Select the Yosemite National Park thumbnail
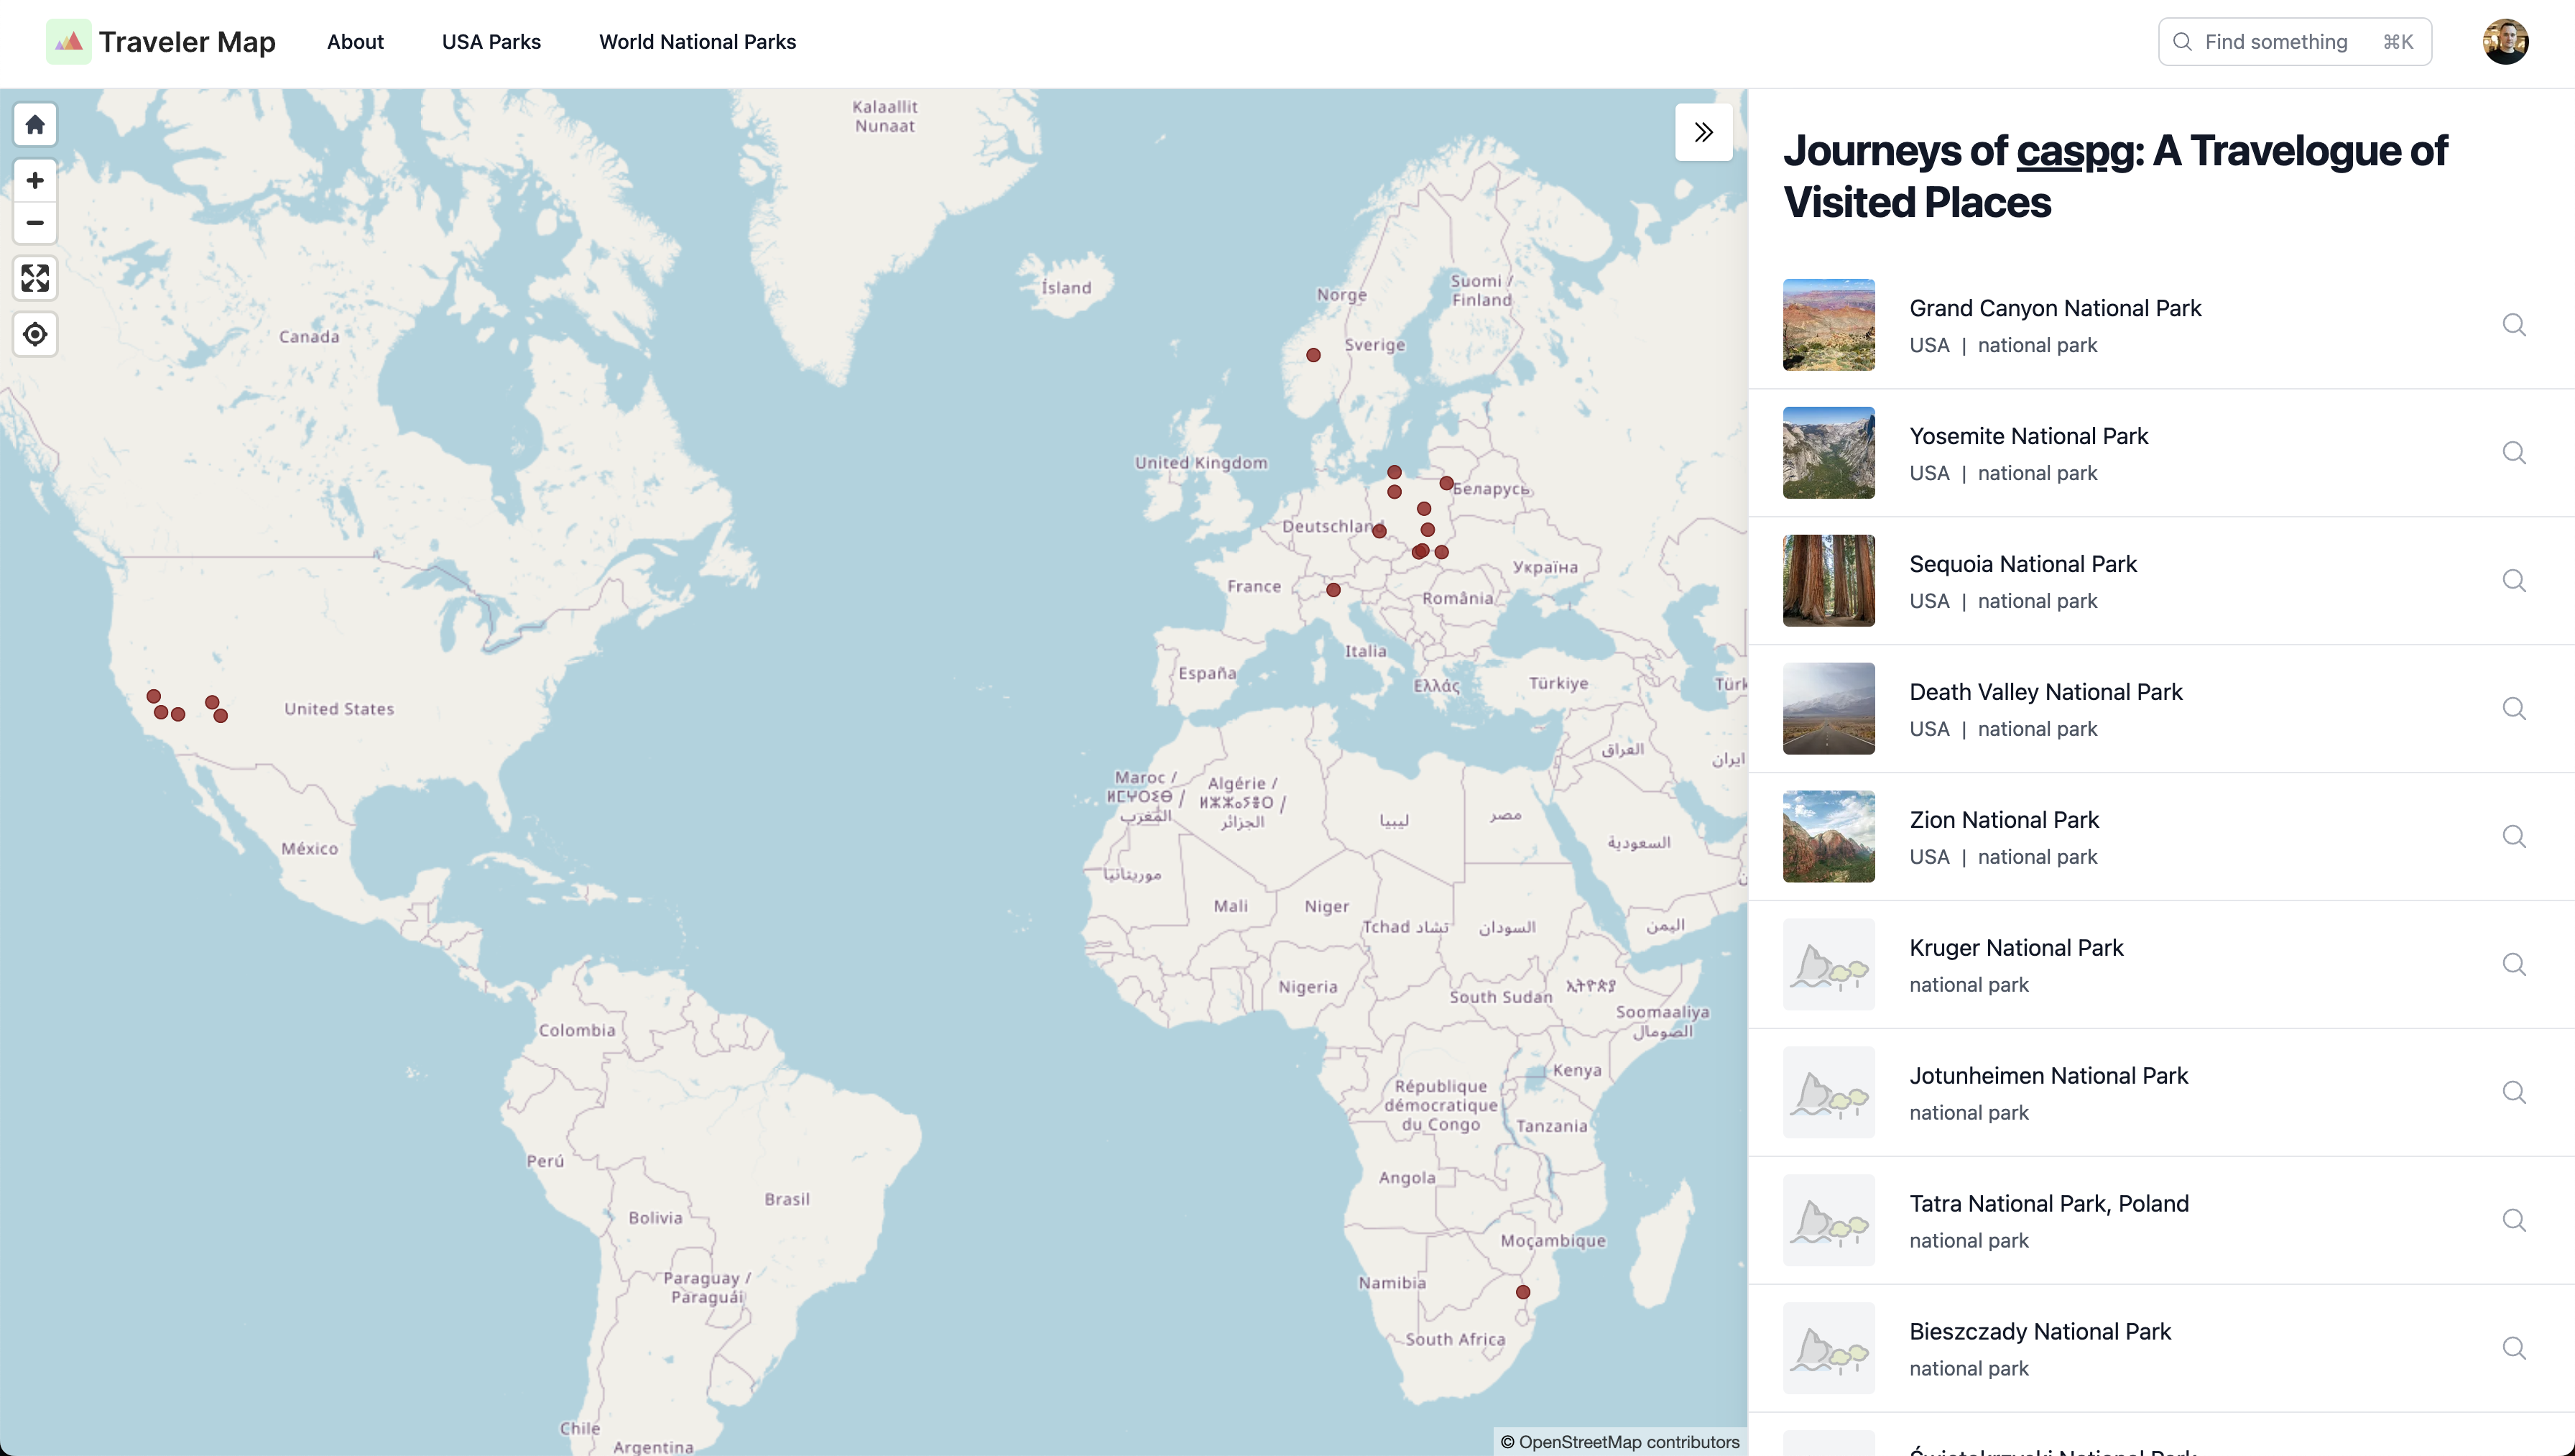The height and width of the screenshot is (1456, 2575). pyautogui.click(x=1829, y=453)
